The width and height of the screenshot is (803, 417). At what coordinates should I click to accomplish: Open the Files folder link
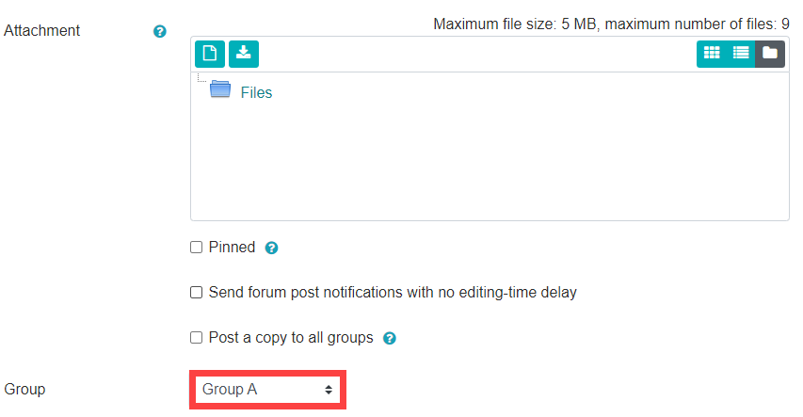point(256,93)
